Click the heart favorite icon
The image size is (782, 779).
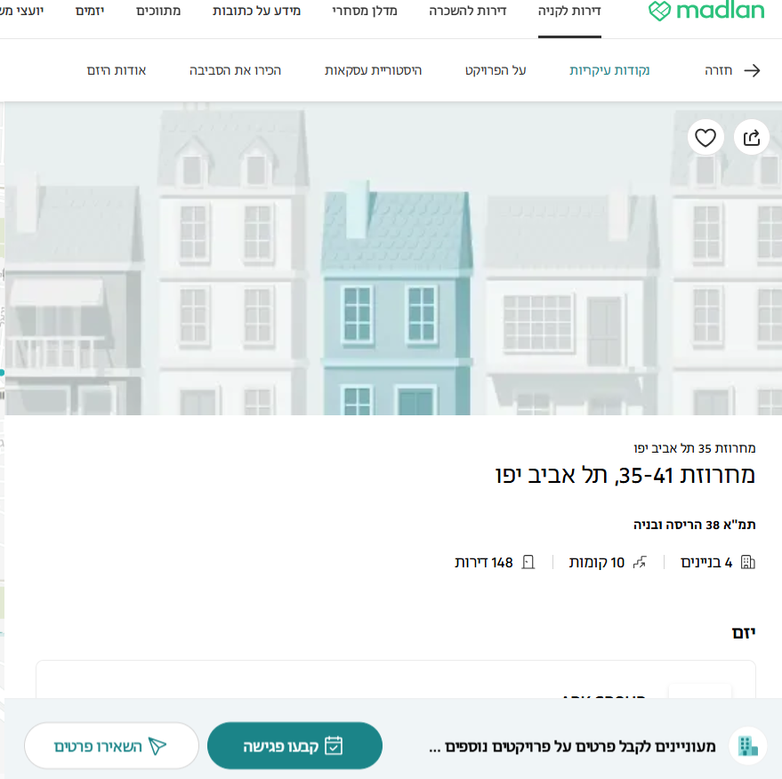705,138
